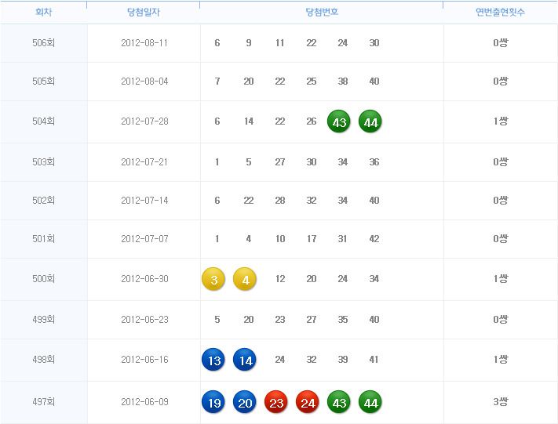Select round 499회 cell
The width and height of the screenshot is (558, 424).
43,320
